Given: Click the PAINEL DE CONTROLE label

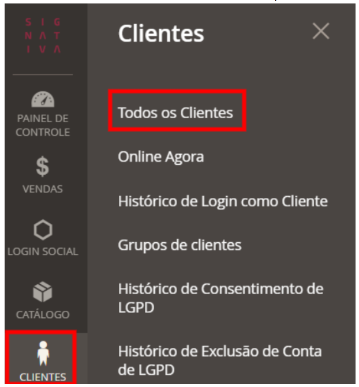Looking at the screenshot, I should coord(43,125).
